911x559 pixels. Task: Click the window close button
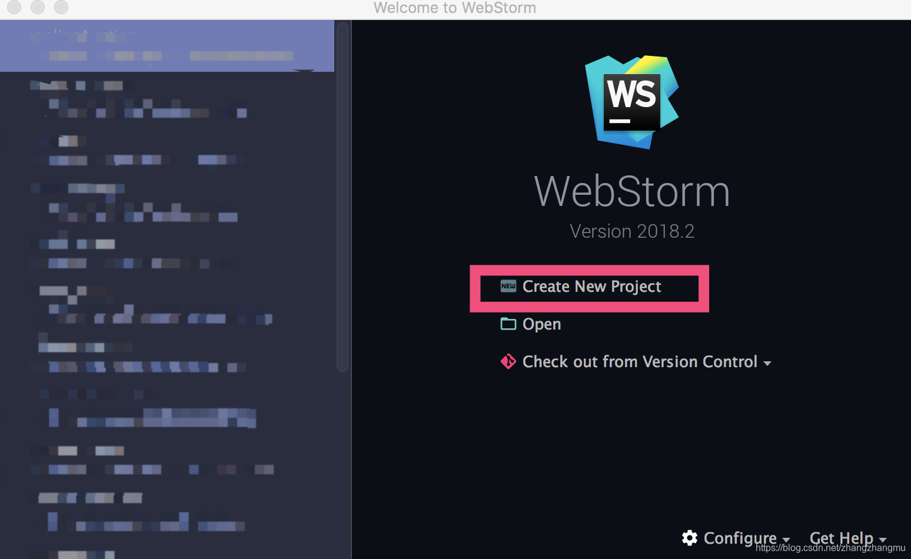[x=14, y=6]
